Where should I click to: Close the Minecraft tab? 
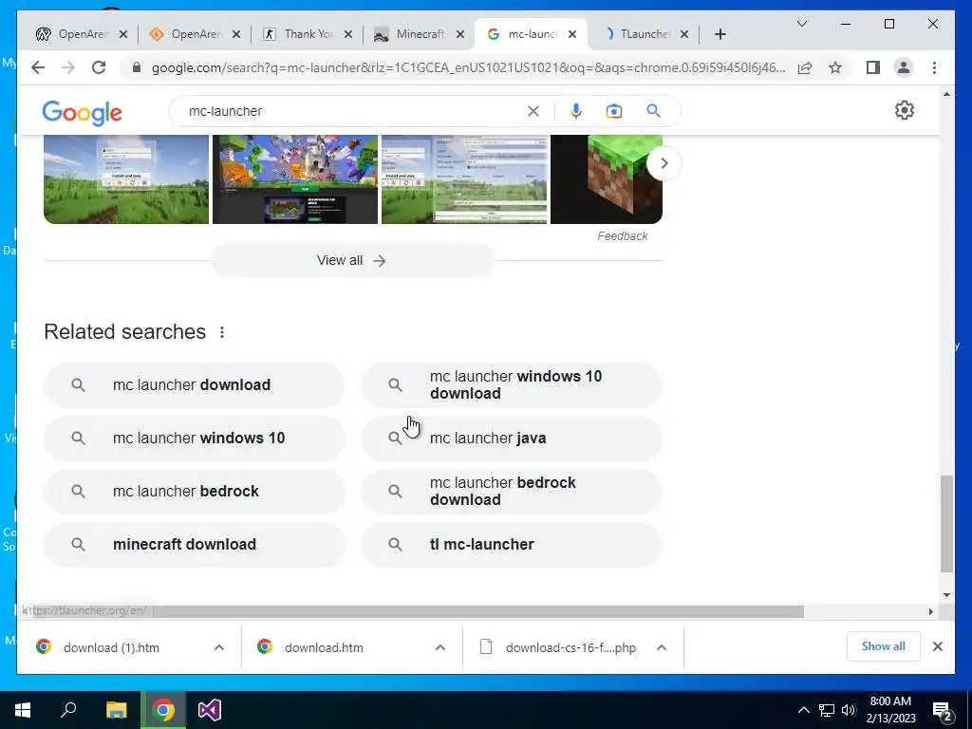point(460,34)
